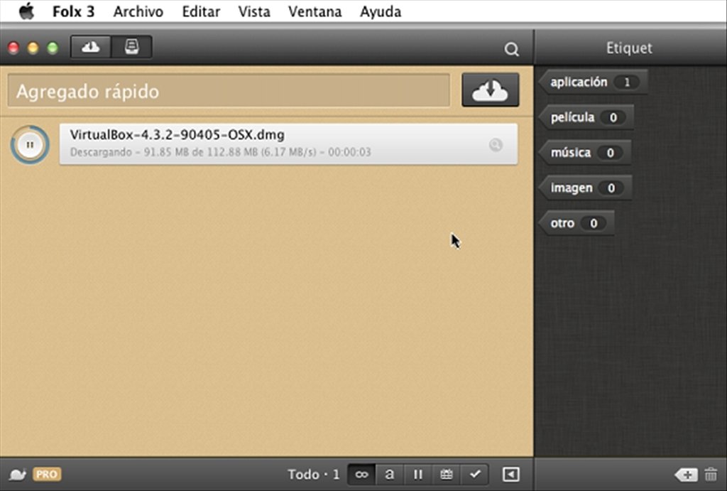
Task: Collapse the tags side panel
Action: point(511,474)
